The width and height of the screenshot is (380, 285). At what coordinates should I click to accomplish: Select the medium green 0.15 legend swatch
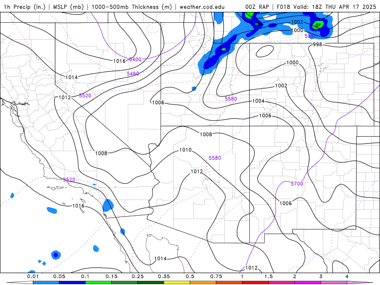click(124, 283)
